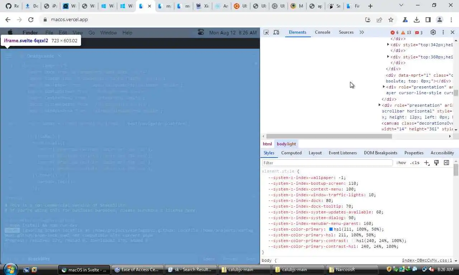Toggle the rendering emulations paintbrush icon
Screen dimensions: 459x275
click(x=436, y=163)
